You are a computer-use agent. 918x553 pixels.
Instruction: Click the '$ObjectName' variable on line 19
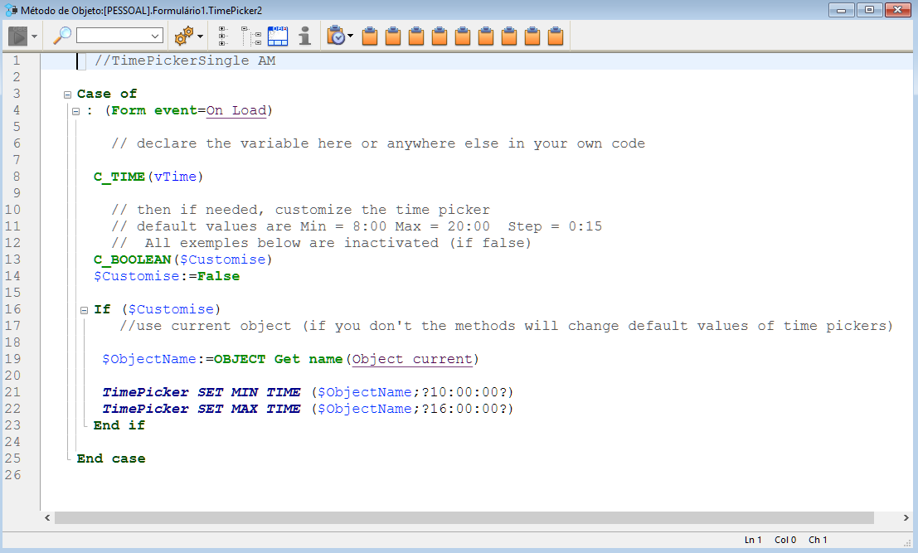149,359
